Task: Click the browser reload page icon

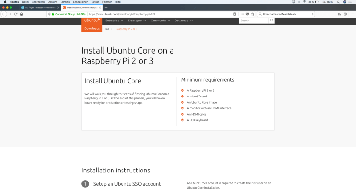Action: (x=16, y=14)
